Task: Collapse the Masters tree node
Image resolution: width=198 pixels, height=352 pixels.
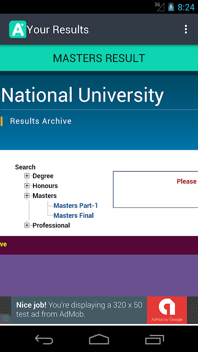Action: [27, 195]
